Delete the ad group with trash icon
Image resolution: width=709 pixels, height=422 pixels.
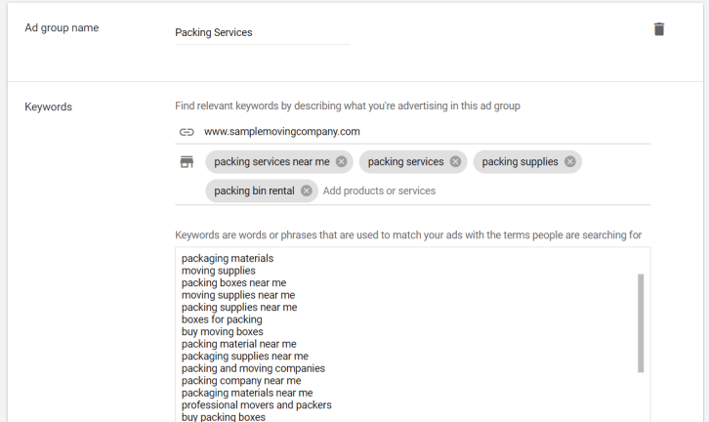pos(659,29)
